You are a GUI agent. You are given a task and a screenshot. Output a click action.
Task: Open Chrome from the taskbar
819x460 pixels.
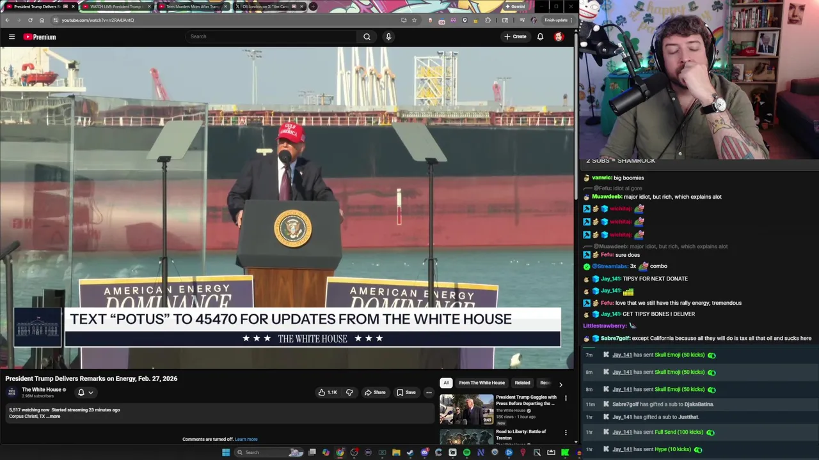(x=340, y=452)
